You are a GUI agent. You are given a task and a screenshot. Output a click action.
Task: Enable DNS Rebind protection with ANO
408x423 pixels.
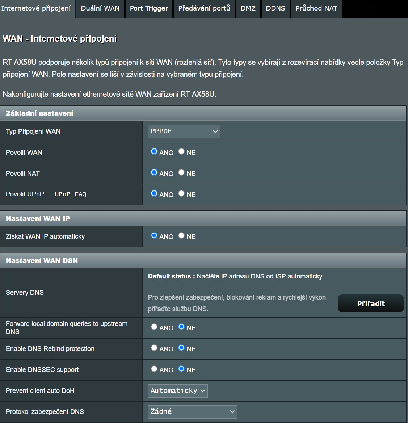(154, 348)
